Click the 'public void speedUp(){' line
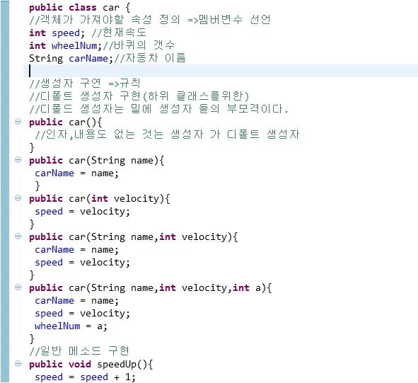The width and height of the screenshot is (418, 383). (x=91, y=365)
